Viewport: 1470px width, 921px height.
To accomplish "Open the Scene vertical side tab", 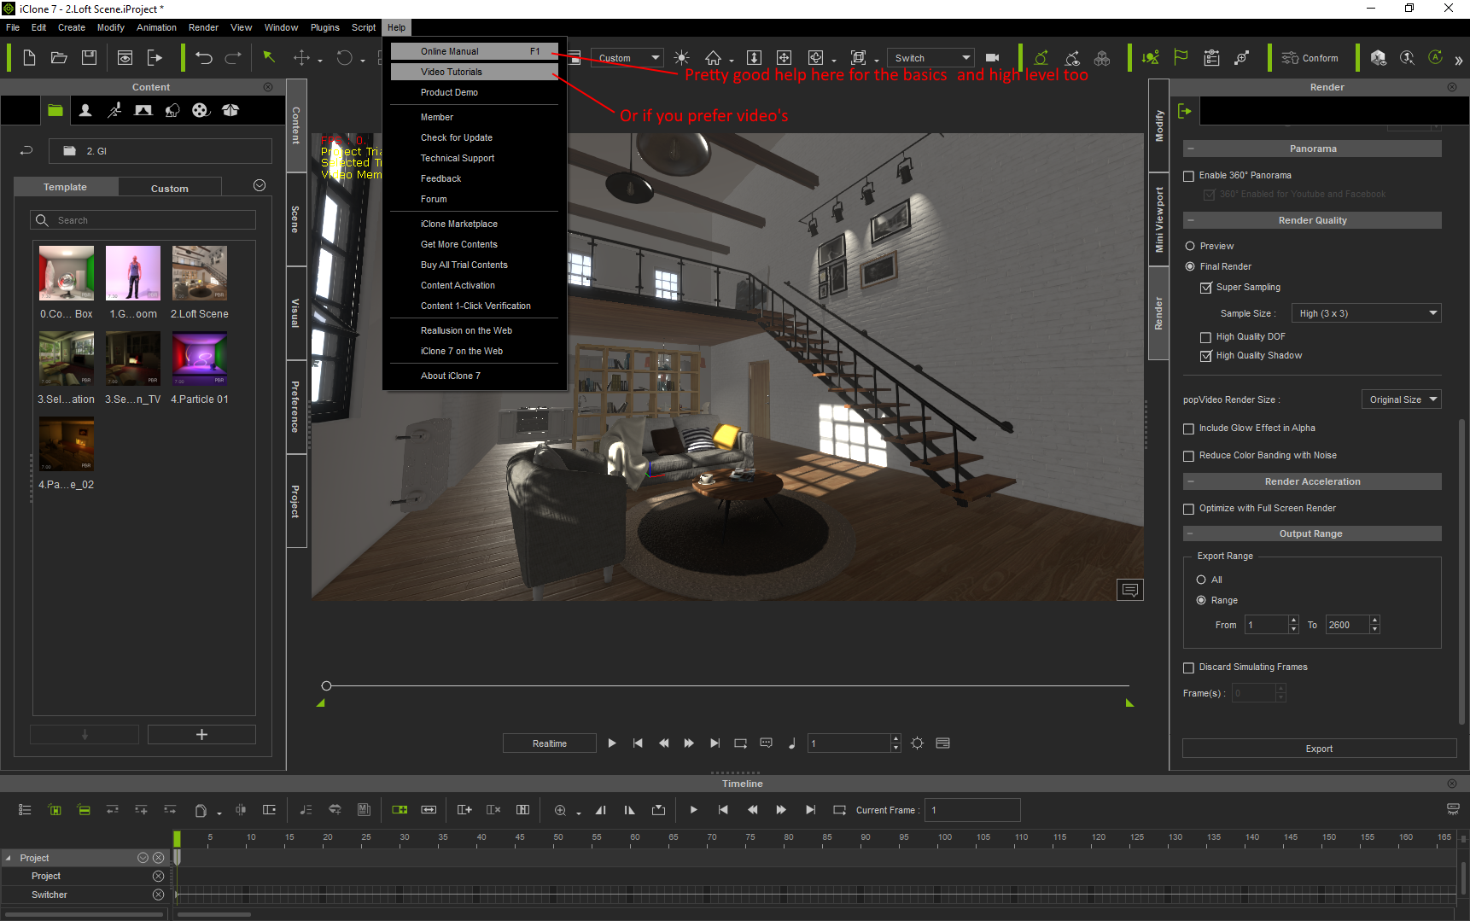I will [296, 219].
